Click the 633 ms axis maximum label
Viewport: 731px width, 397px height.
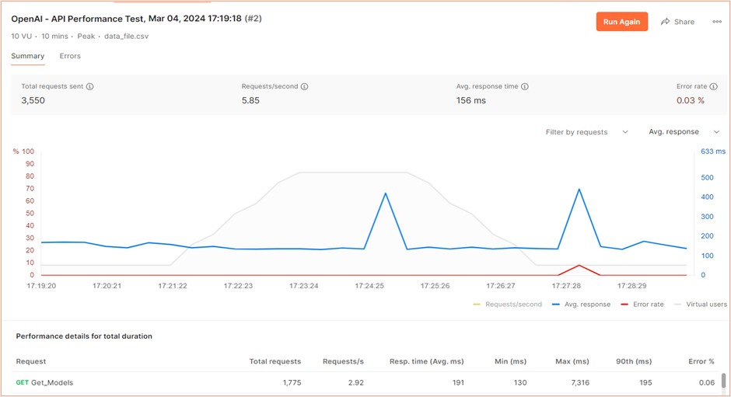[x=713, y=151]
